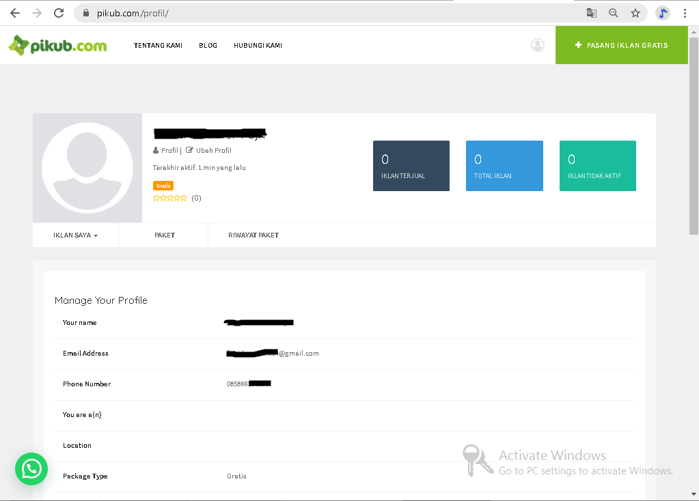The image size is (699, 501).
Task: Open the Chrome three-dot menu
Action: [685, 13]
